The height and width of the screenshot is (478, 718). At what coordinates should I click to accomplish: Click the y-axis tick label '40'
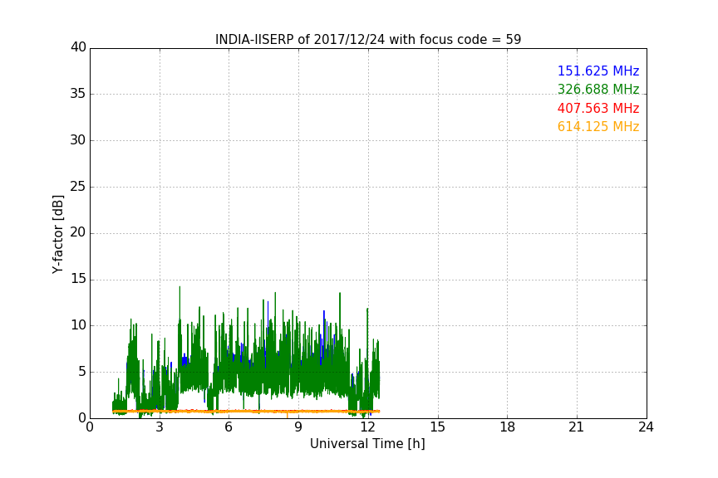(78, 47)
